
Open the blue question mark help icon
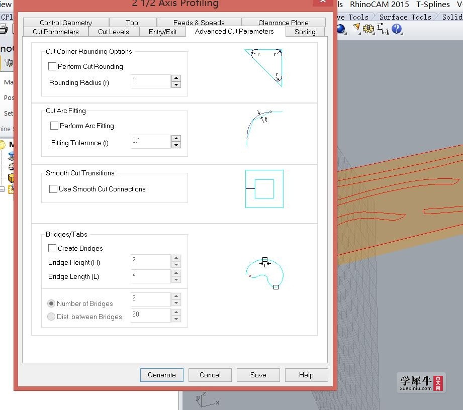[397, 29]
